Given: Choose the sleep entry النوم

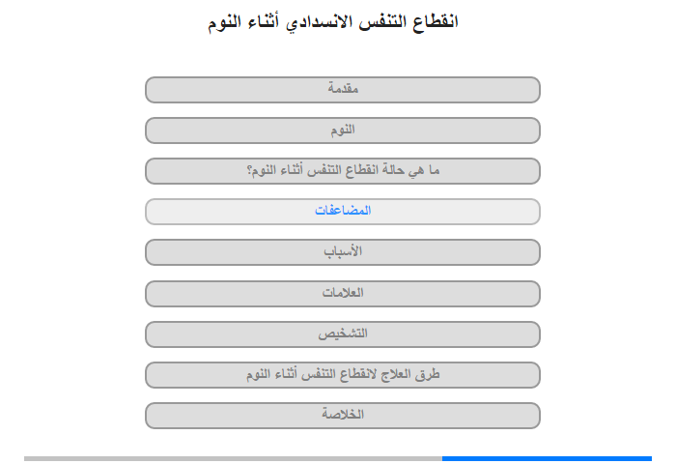Looking at the screenshot, I should (x=343, y=130).
